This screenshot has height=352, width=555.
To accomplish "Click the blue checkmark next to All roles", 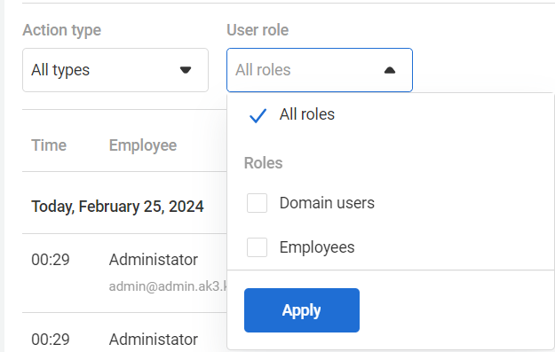I will click(x=258, y=115).
